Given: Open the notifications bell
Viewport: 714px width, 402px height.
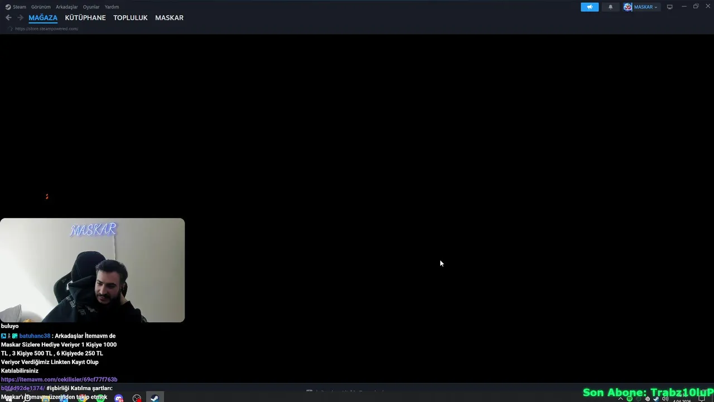Looking at the screenshot, I should [x=610, y=7].
